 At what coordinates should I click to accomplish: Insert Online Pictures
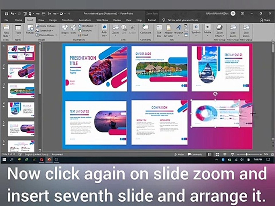coord(46,26)
